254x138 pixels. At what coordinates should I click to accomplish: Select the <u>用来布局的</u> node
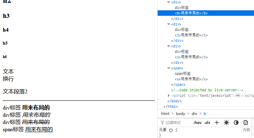191,79
